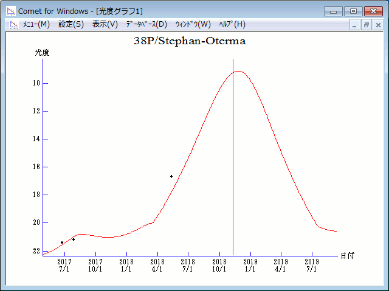Open the 設定(S) settings menu
Screen dimensions: 389x291
click(x=71, y=24)
